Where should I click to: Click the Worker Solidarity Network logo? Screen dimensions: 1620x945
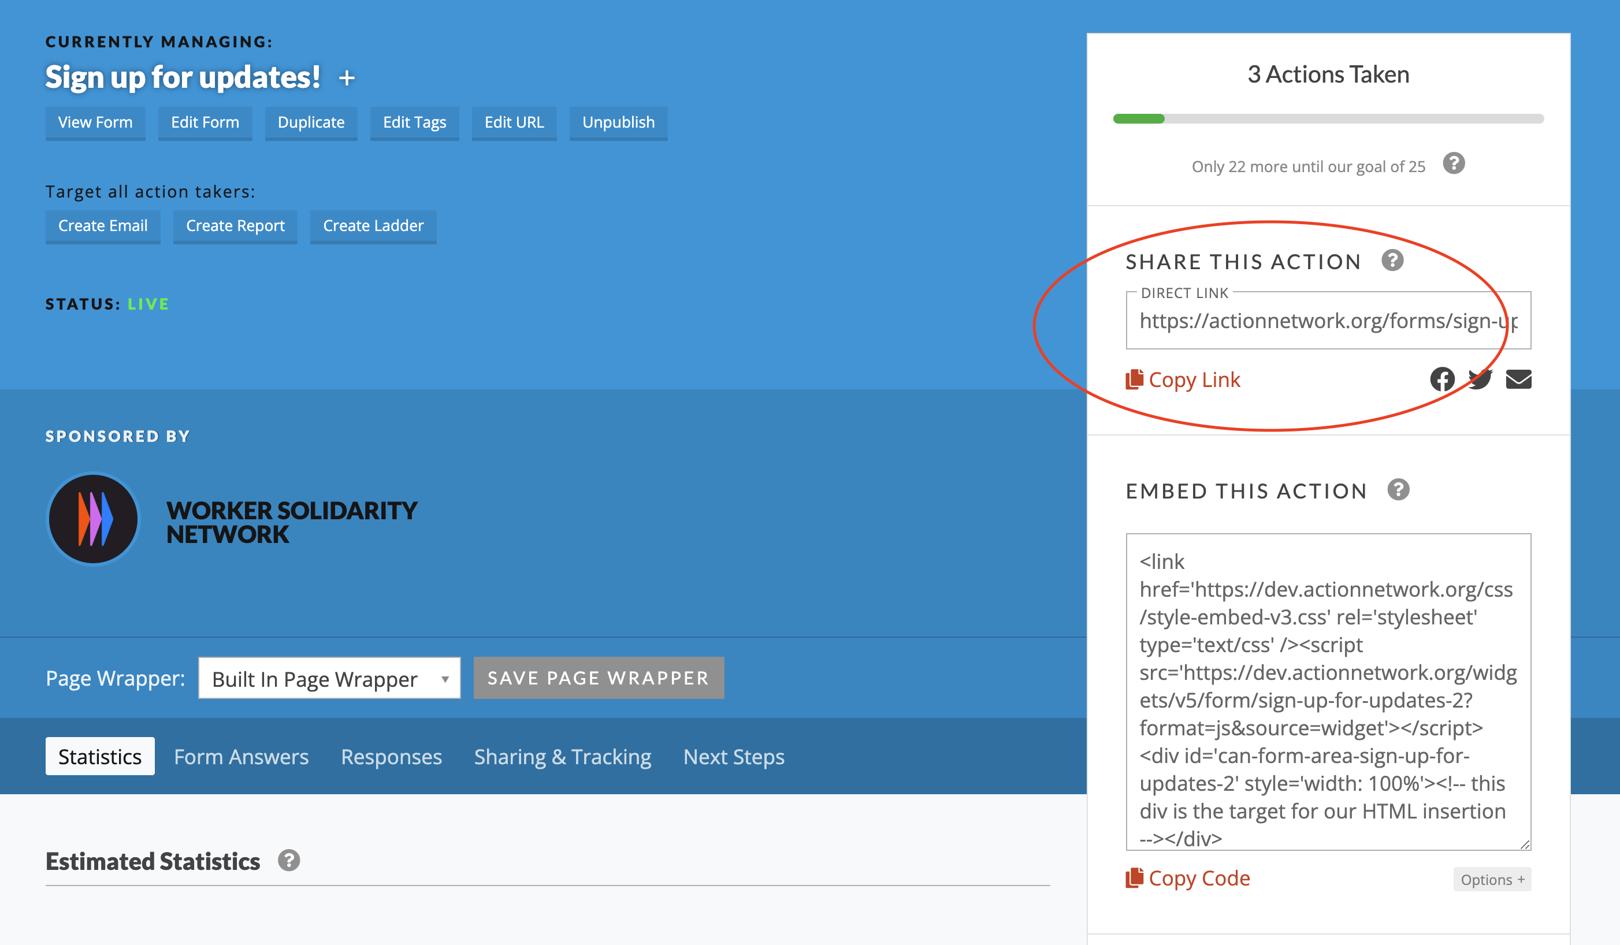pos(93,519)
